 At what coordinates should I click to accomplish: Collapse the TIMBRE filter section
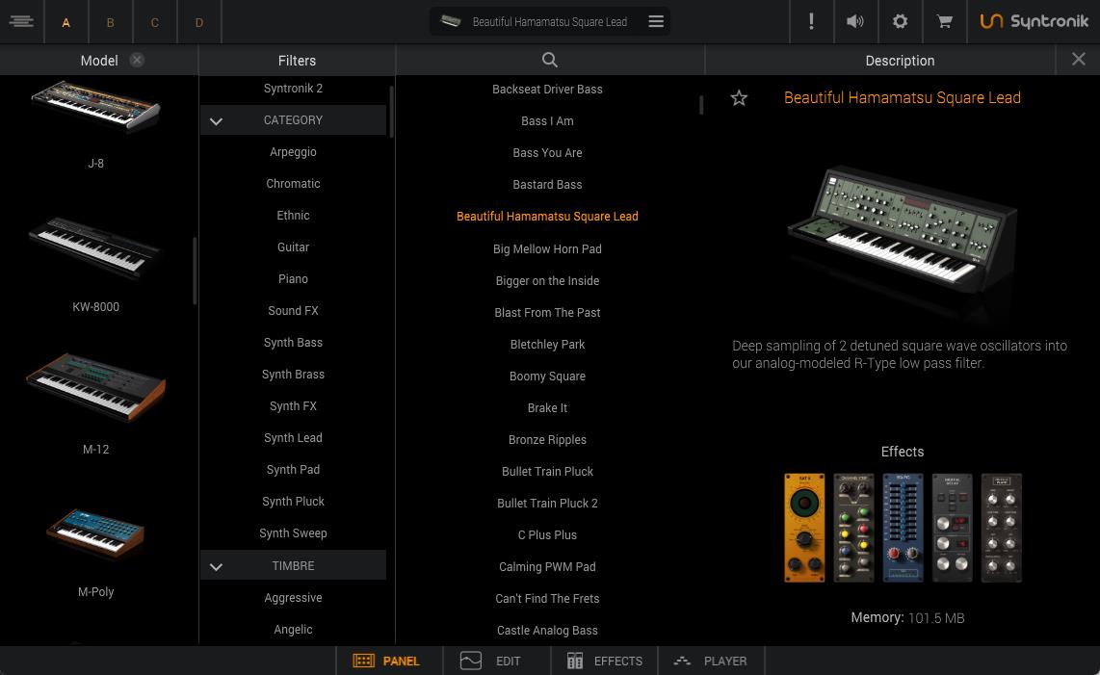point(216,567)
